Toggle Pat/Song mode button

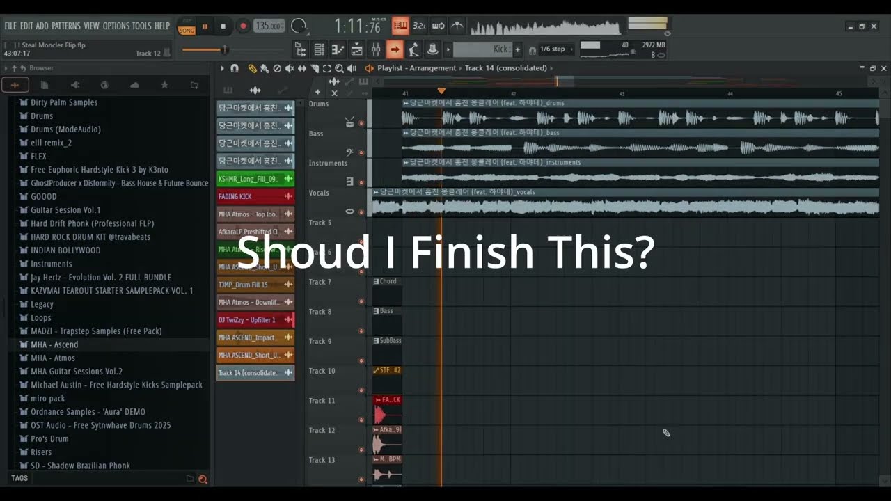(187, 26)
